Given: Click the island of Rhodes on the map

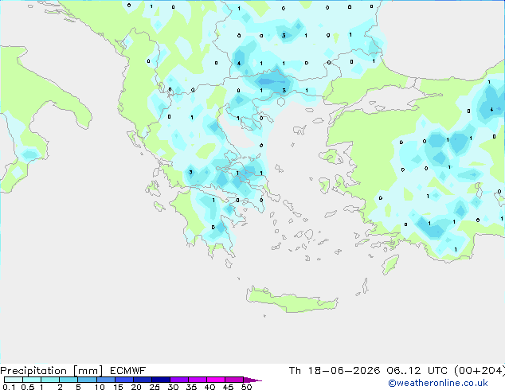Looking at the screenshot, I should [x=390, y=264].
